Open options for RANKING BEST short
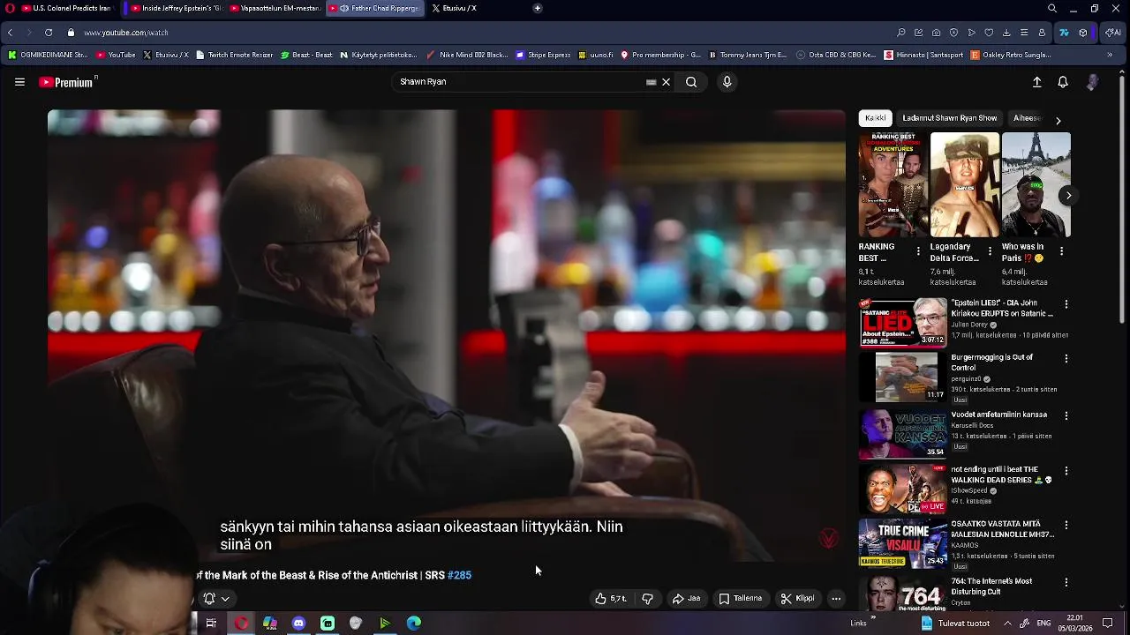 pyautogui.click(x=918, y=251)
